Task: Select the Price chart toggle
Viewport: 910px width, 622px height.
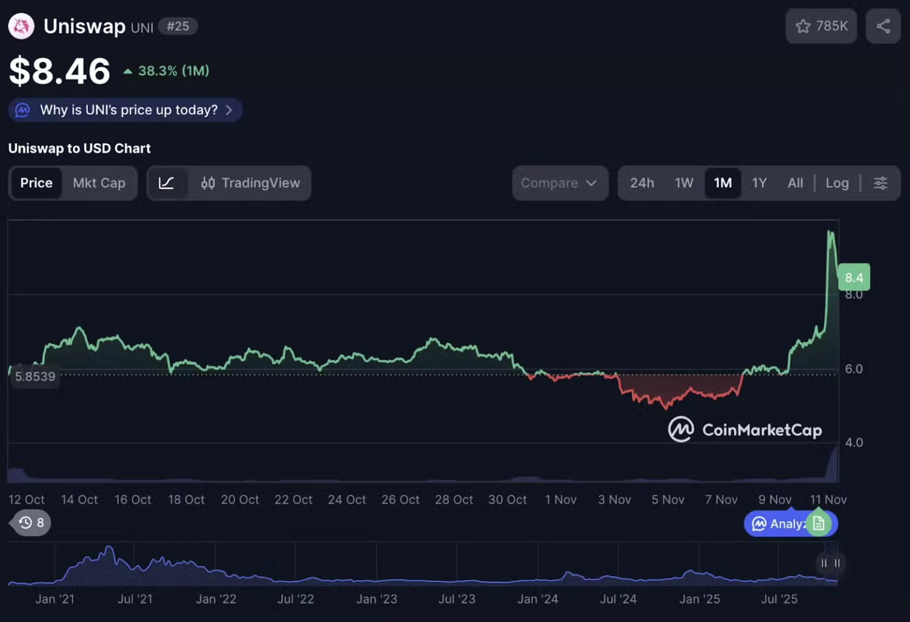Action: [x=36, y=183]
